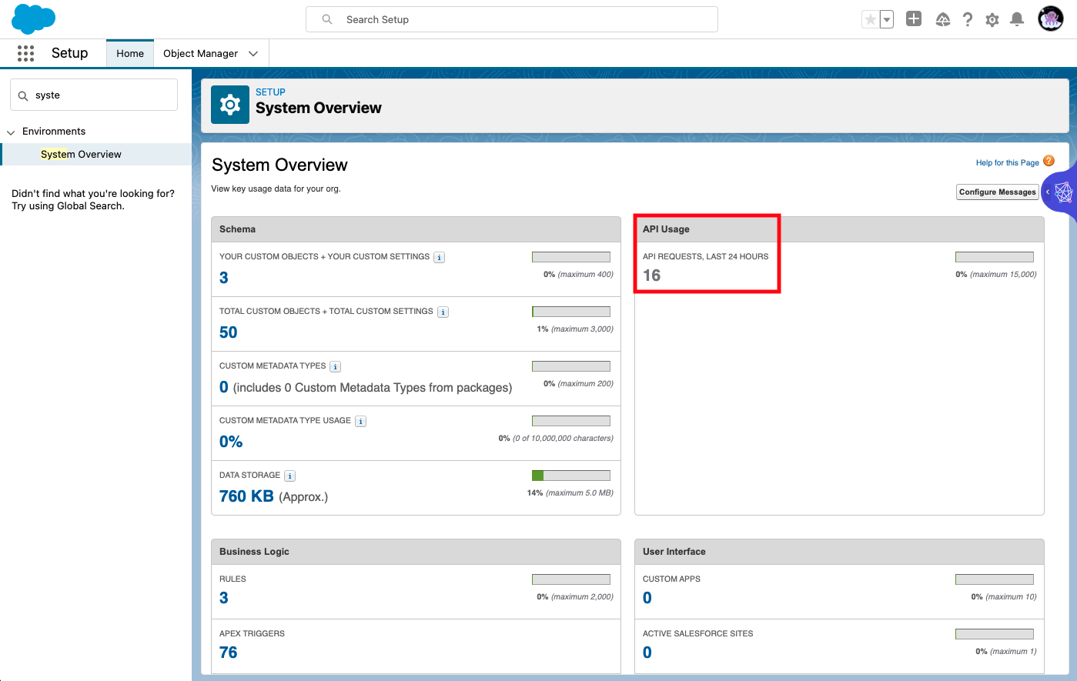Open the Notifications bell

pos(1017,20)
